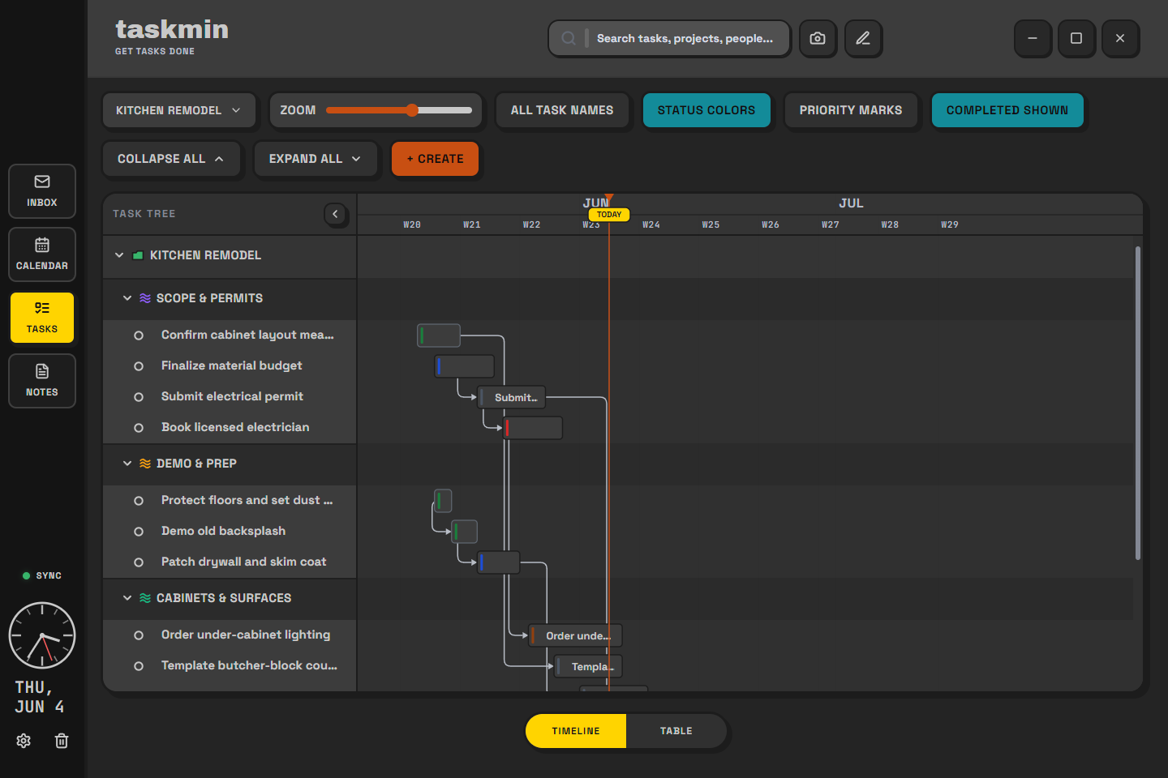The height and width of the screenshot is (778, 1168).
Task: Mark Confirm cabinet layout task complete
Action: 139,336
